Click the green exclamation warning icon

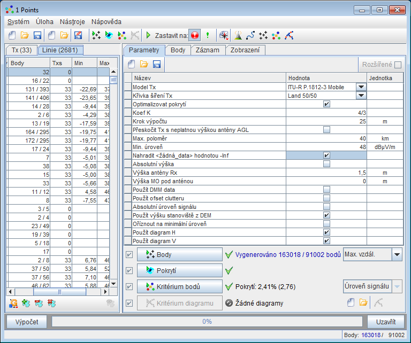pos(208,36)
